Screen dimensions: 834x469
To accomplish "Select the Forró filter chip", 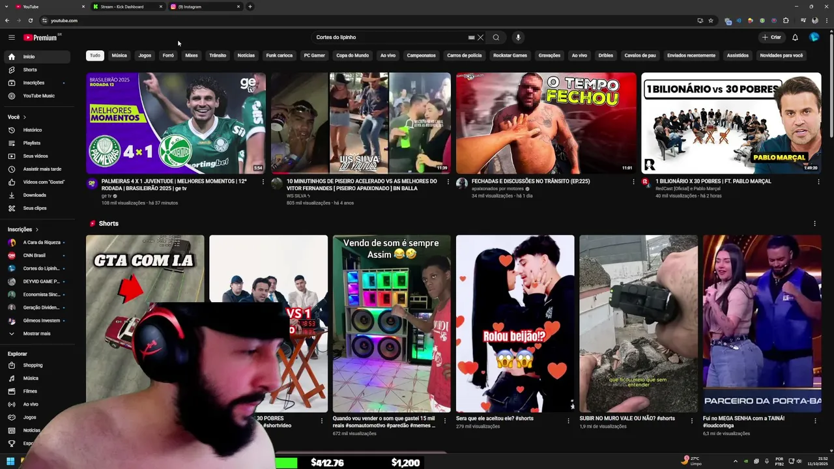I will [168, 55].
